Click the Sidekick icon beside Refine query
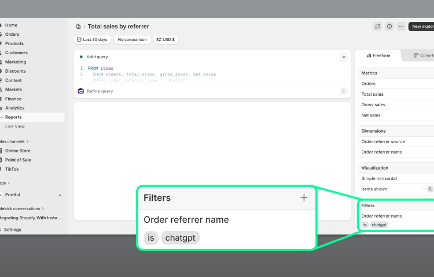 pyautogui.click(x=81, y=91)
